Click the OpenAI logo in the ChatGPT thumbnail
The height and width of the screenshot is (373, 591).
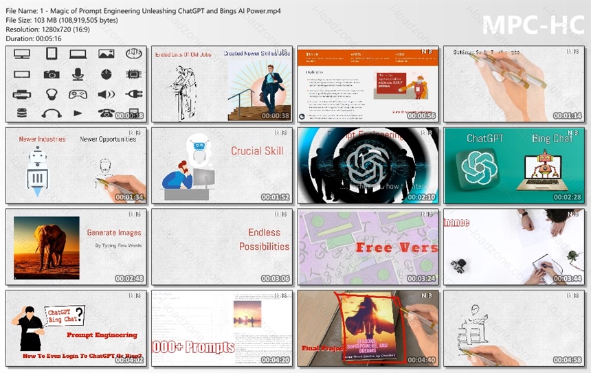(x=479, y=169)
